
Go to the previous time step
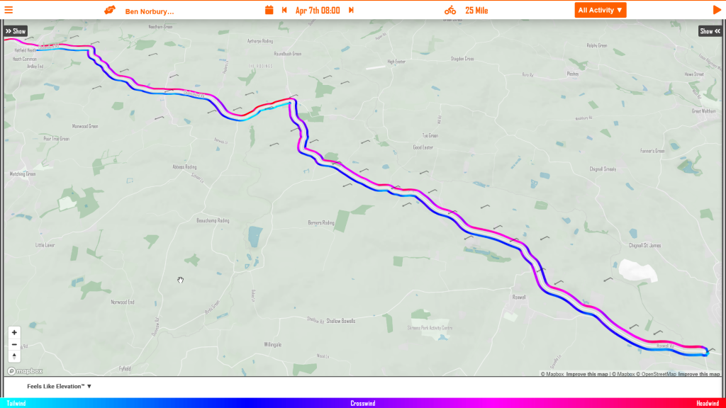coord(284,10)
